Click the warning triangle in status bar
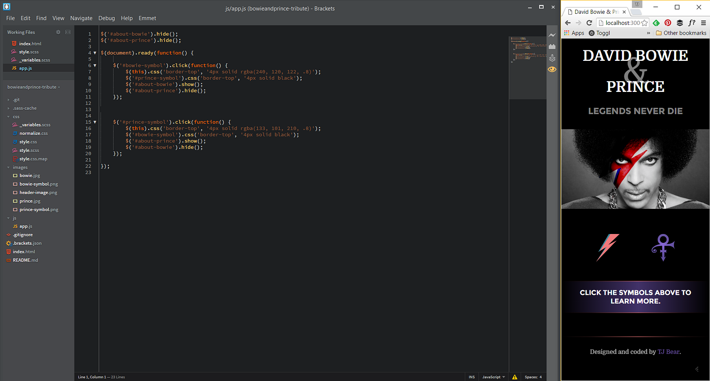 click(x=515, y=377)
